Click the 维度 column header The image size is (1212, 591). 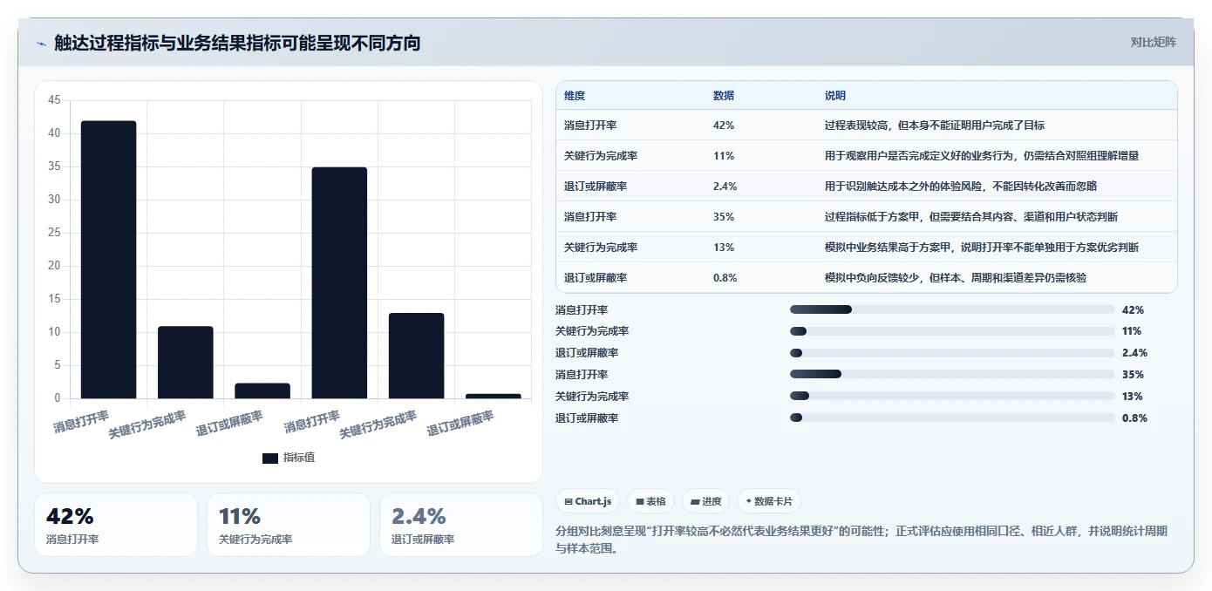pyautogui.click(x=575, y=95)
